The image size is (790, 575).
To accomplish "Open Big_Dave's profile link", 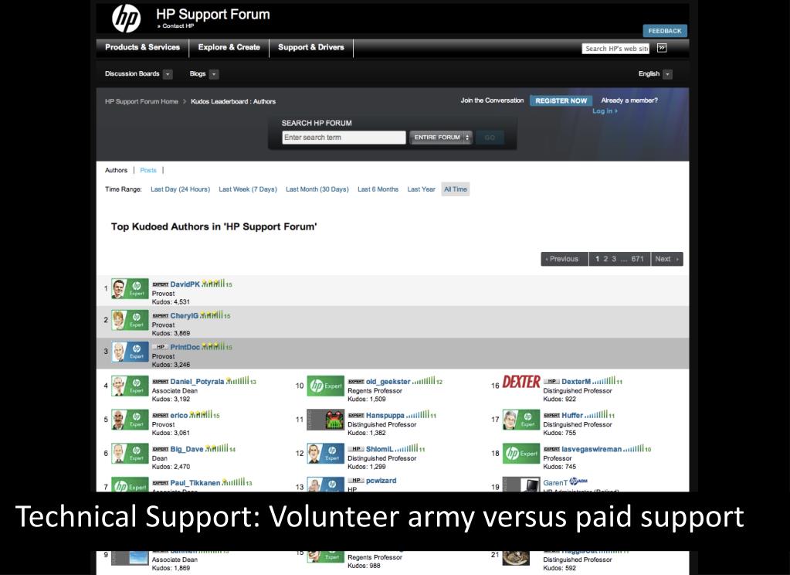I will (x=187, y=449).
